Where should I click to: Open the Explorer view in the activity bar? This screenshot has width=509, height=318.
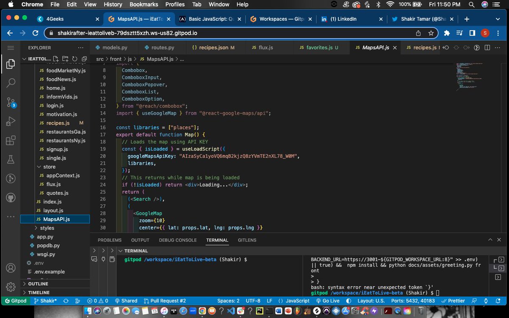(x=11, y=64)
